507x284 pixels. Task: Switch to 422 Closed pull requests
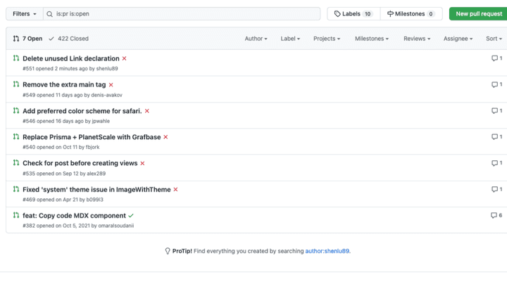pyautogui.click(x=69, y=39)
